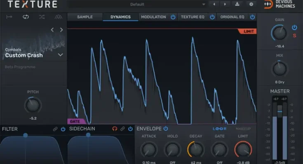The height and width of the screenshot is (164, 303).
Task: Click the Limit threshold tag on graph
Action: 247,31
